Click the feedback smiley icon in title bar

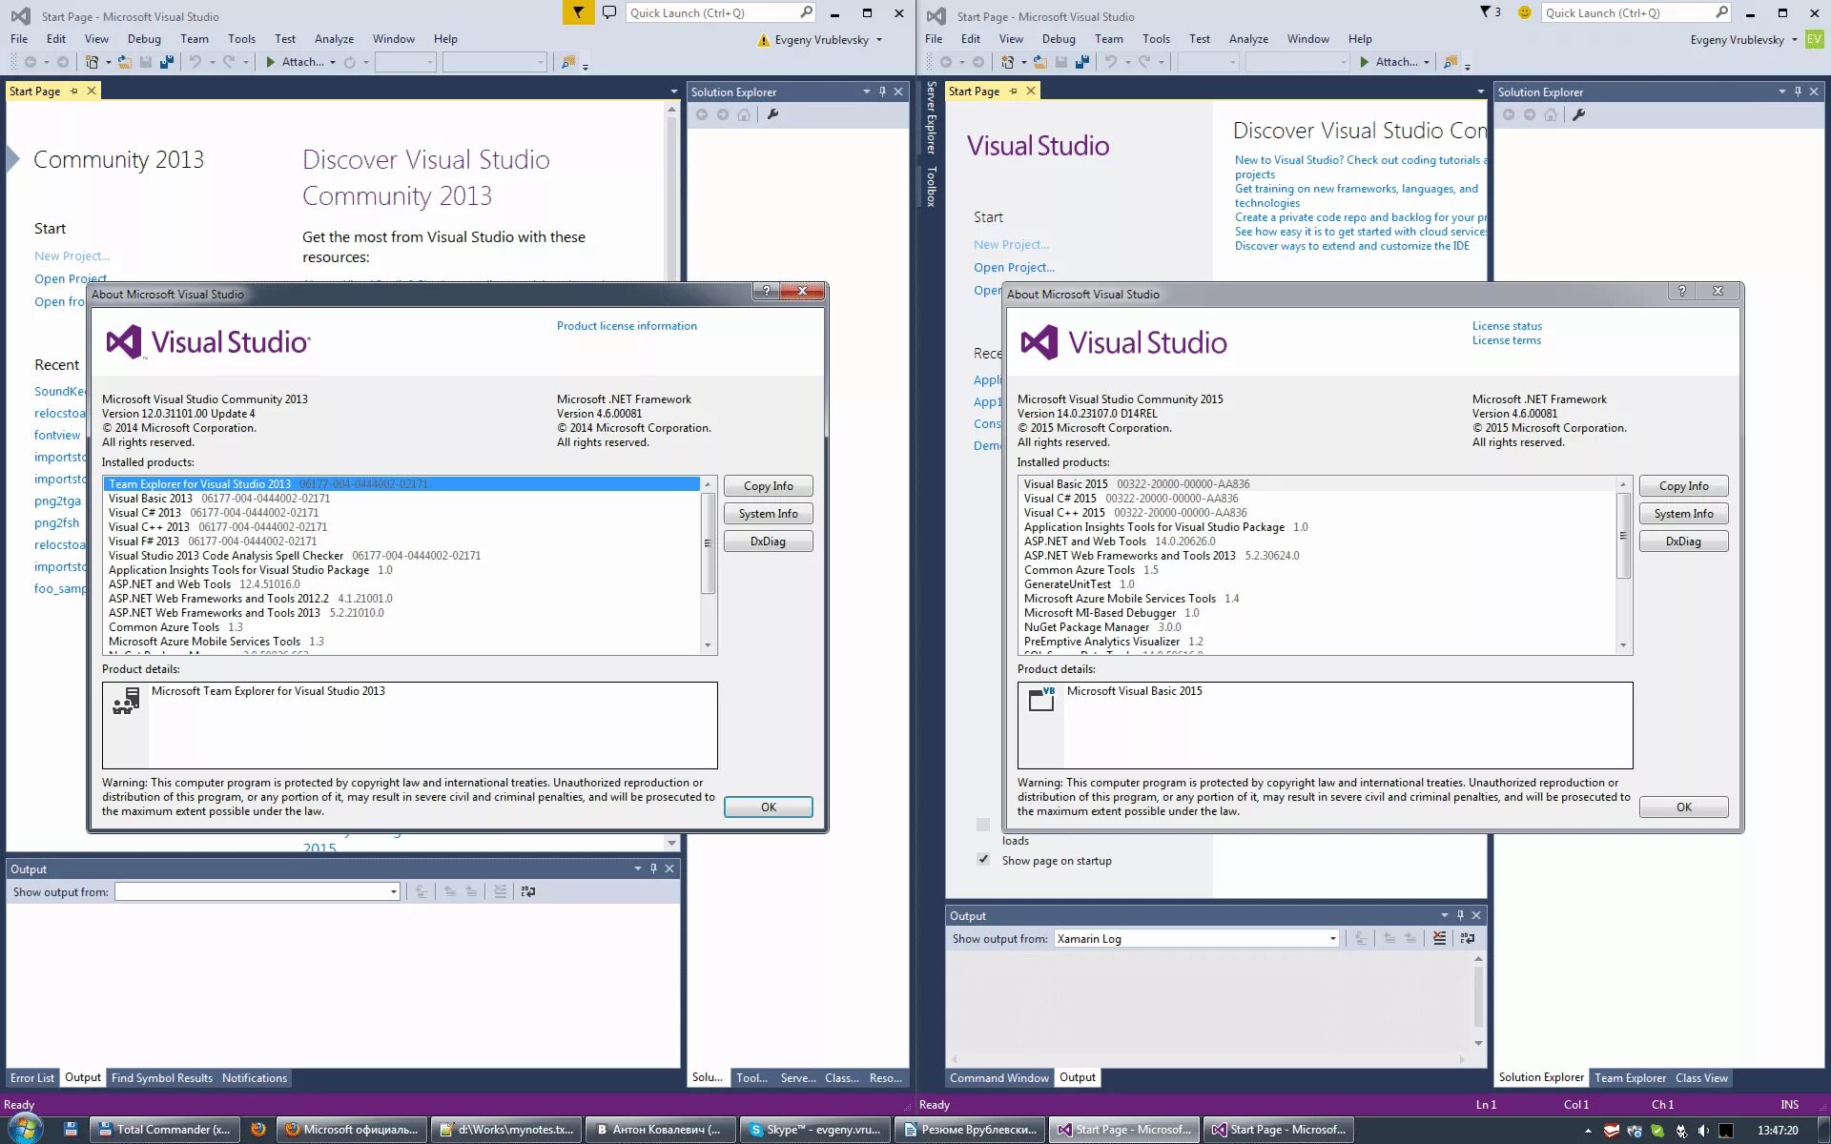click(x=1524, y=12)
